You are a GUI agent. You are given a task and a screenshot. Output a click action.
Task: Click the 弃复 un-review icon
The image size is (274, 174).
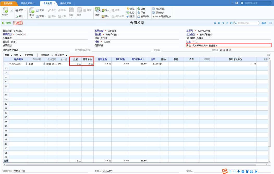pos(85,10)
